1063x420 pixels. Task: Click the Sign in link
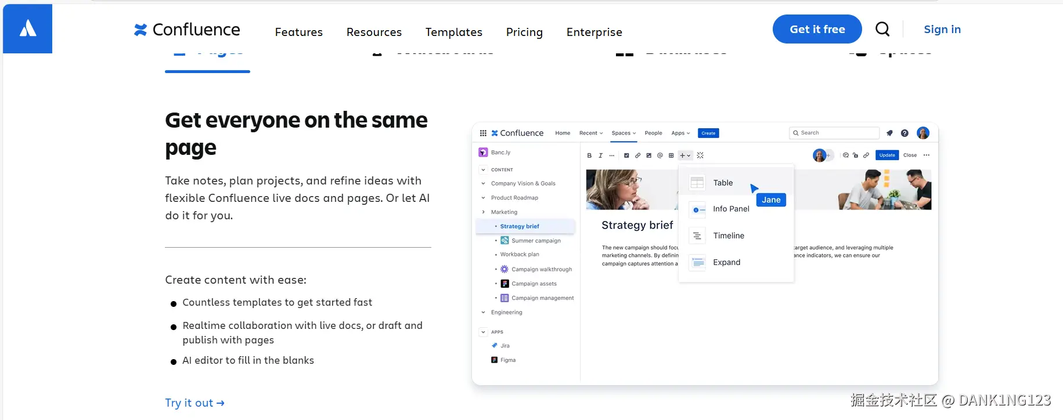(942, 29)
